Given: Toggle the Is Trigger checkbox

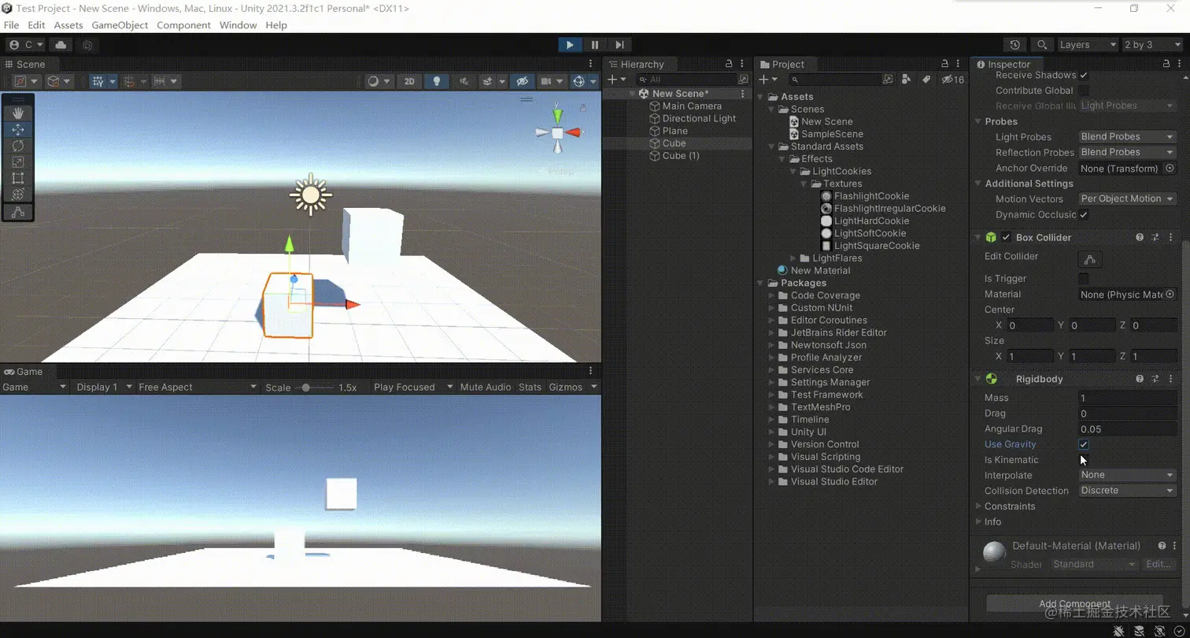Looking at the screenshot, I should 1084,278.
